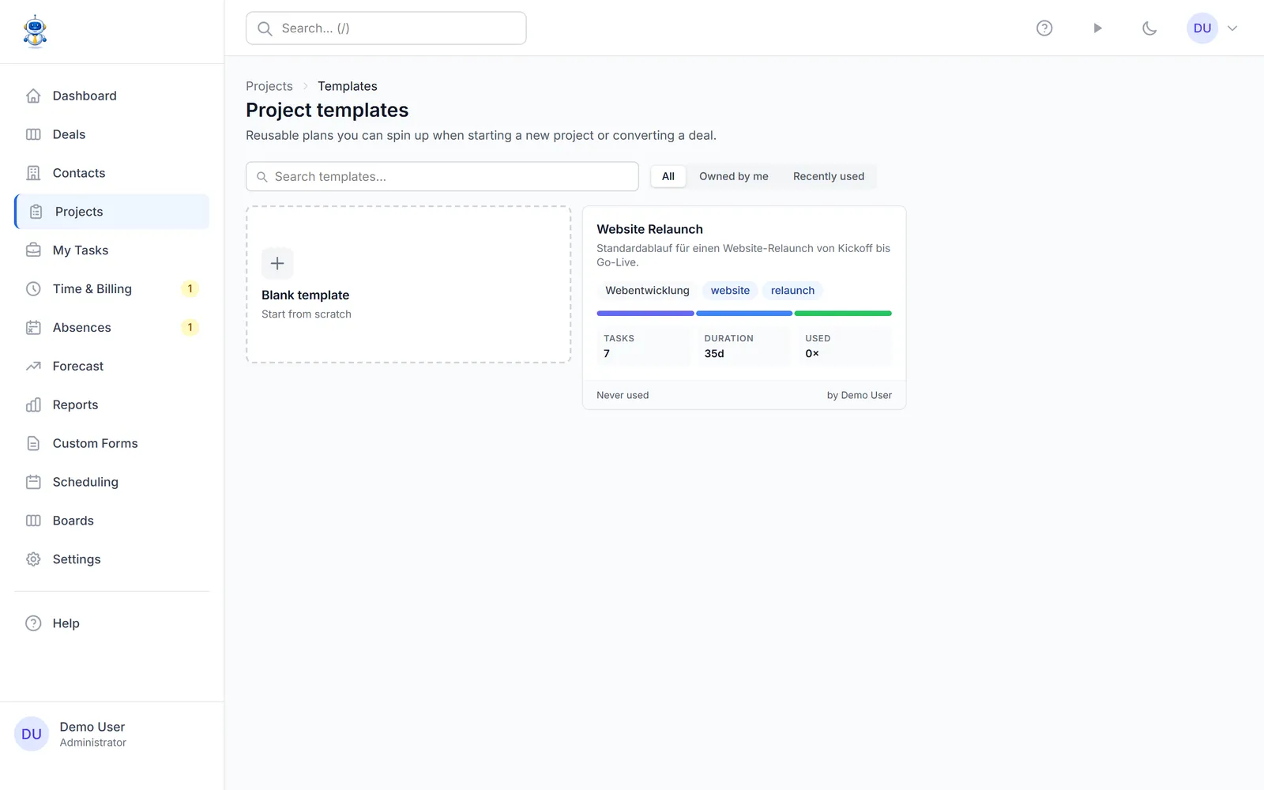This screenshot has height=790, width=1264.
Task: Click the Never used label
Action: pyautogui.click(x=623, y=395)
